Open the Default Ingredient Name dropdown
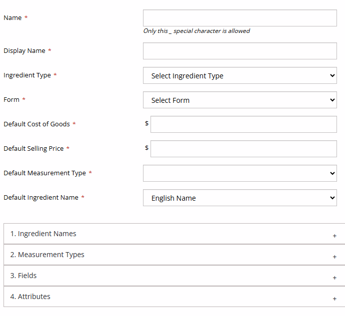The width and height of the screenshot is (345, 316). pyautogui.click(x=239, y=198)
